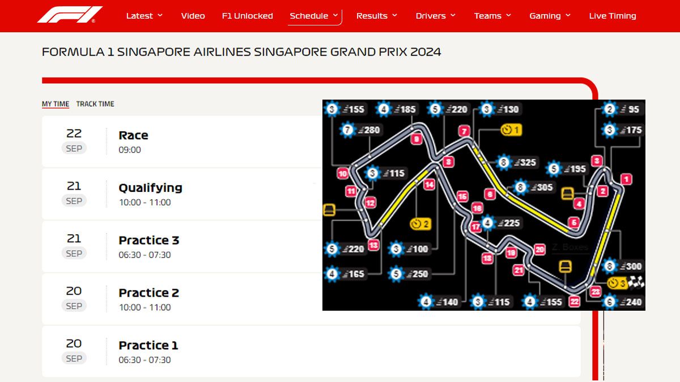Viewport: 680px width, 382px height.
Task: Click sector 2 stopwatch marker on map
Action: (420, 224)
